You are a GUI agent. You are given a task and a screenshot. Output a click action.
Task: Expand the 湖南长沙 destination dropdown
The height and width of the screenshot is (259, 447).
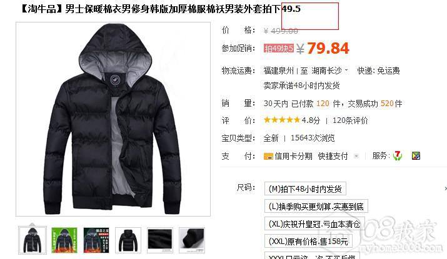point(346,70)
